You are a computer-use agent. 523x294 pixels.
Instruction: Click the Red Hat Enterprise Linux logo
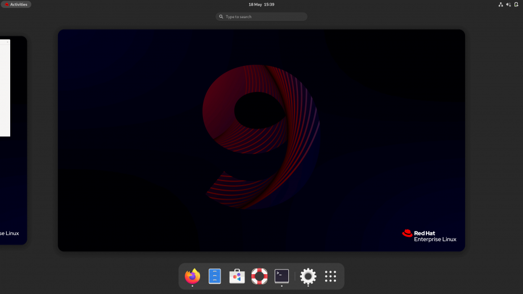tap(429, 236)
